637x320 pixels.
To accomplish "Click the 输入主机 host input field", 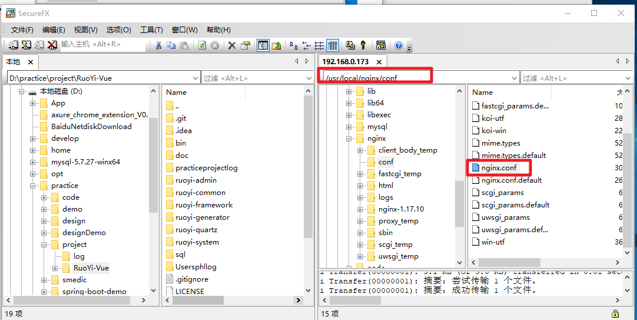I will click(102, 45).
